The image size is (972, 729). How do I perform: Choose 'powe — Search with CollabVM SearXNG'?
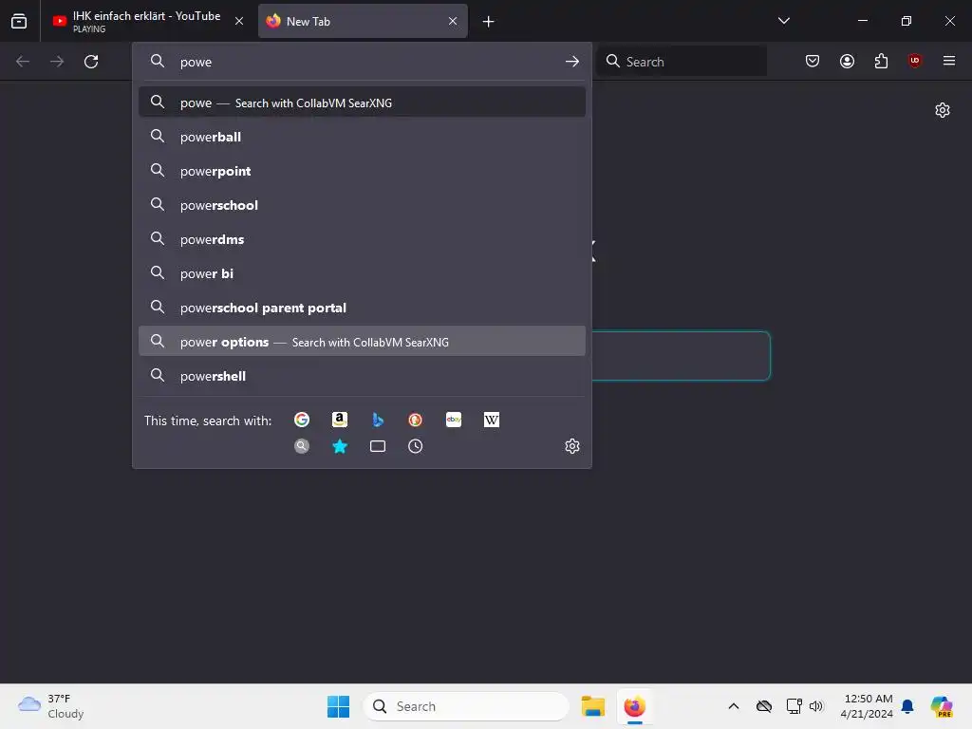[362, 103]
